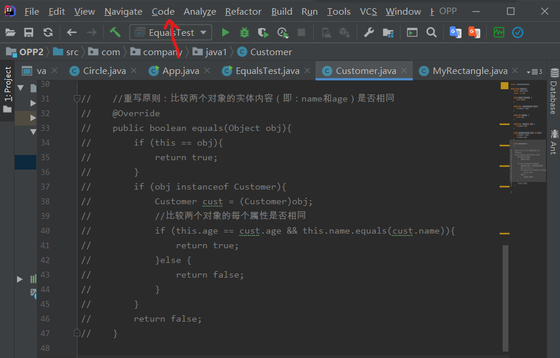560x358 pixels.
Task: Click com in the breadcrumb bar
Action: (x=104, y=52)
